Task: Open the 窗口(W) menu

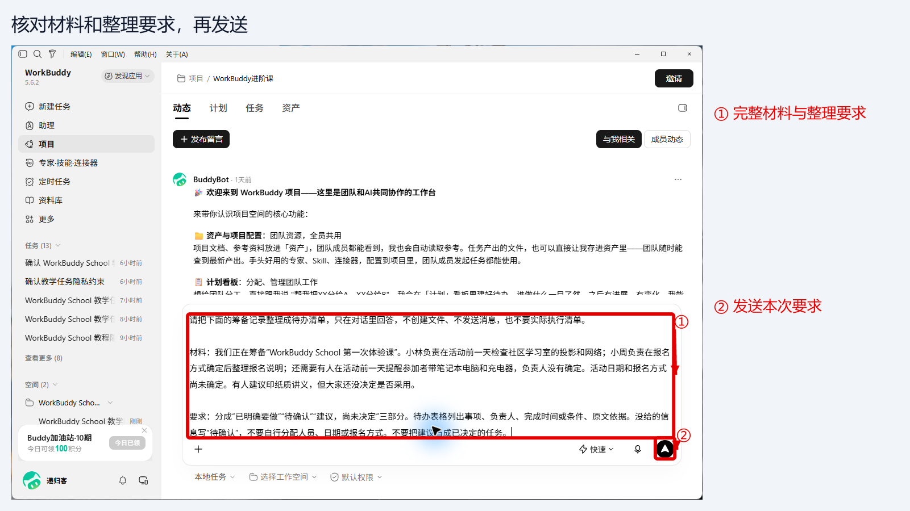Action: (x=113, y=55)
